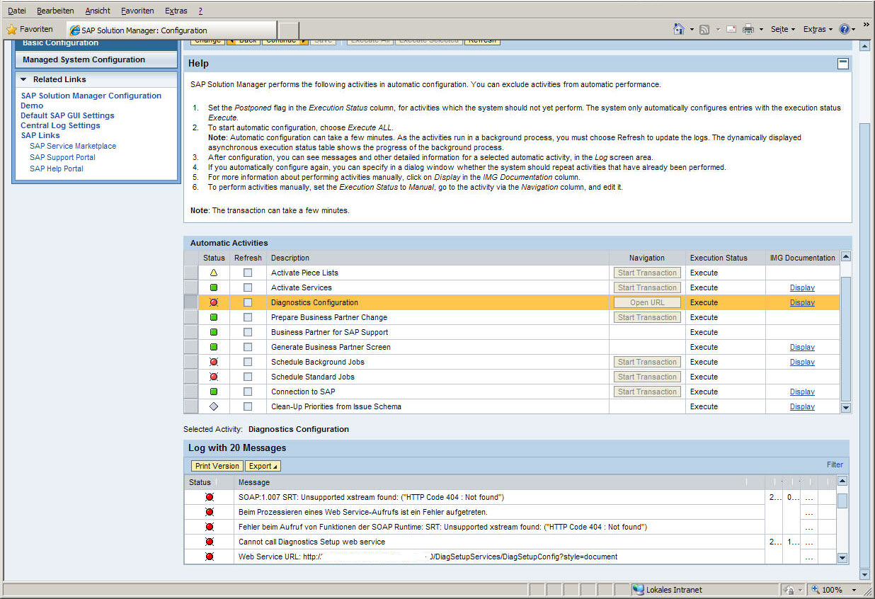Open the Favoriten star button
875x599 pixels.
[x=30, y=29]
